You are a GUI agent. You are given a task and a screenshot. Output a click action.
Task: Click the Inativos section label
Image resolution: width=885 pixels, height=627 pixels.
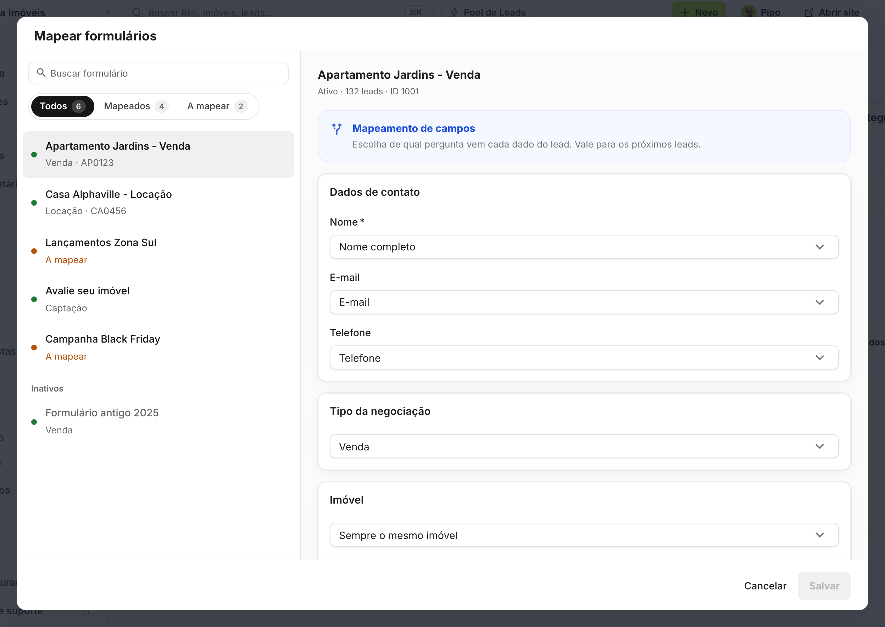[x=47, y=388]
